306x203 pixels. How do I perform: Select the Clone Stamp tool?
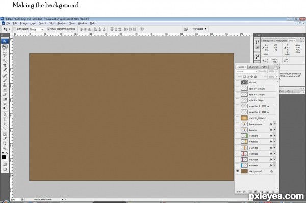(5, 85)
